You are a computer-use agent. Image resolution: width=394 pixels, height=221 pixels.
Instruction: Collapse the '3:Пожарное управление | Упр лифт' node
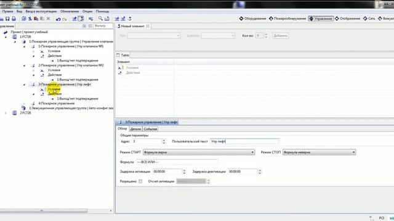(24, 85)
